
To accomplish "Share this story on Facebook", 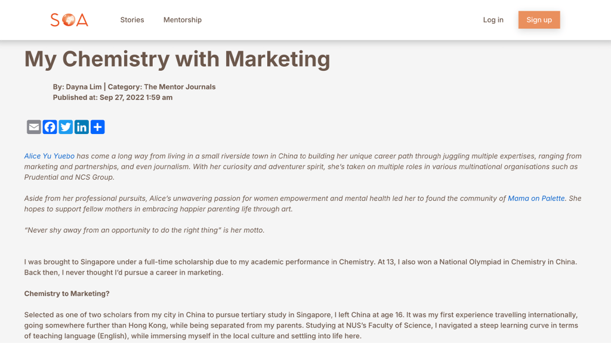I will pos(50,127).
